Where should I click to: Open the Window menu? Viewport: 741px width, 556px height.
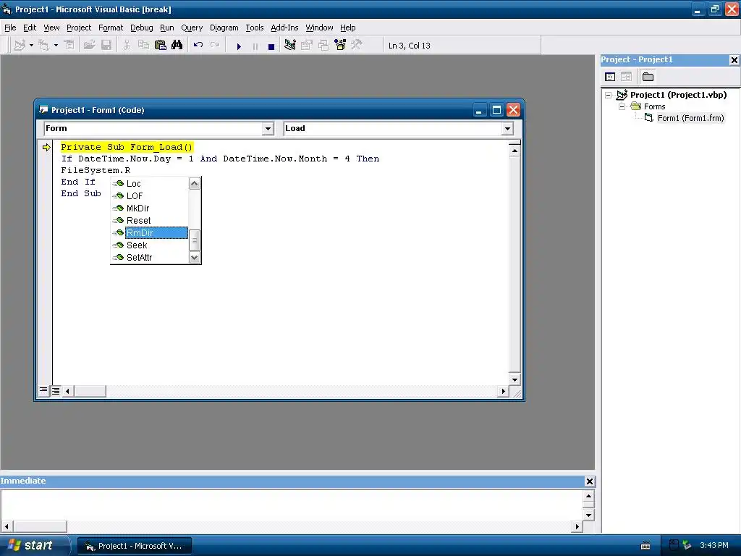point(319,28)
